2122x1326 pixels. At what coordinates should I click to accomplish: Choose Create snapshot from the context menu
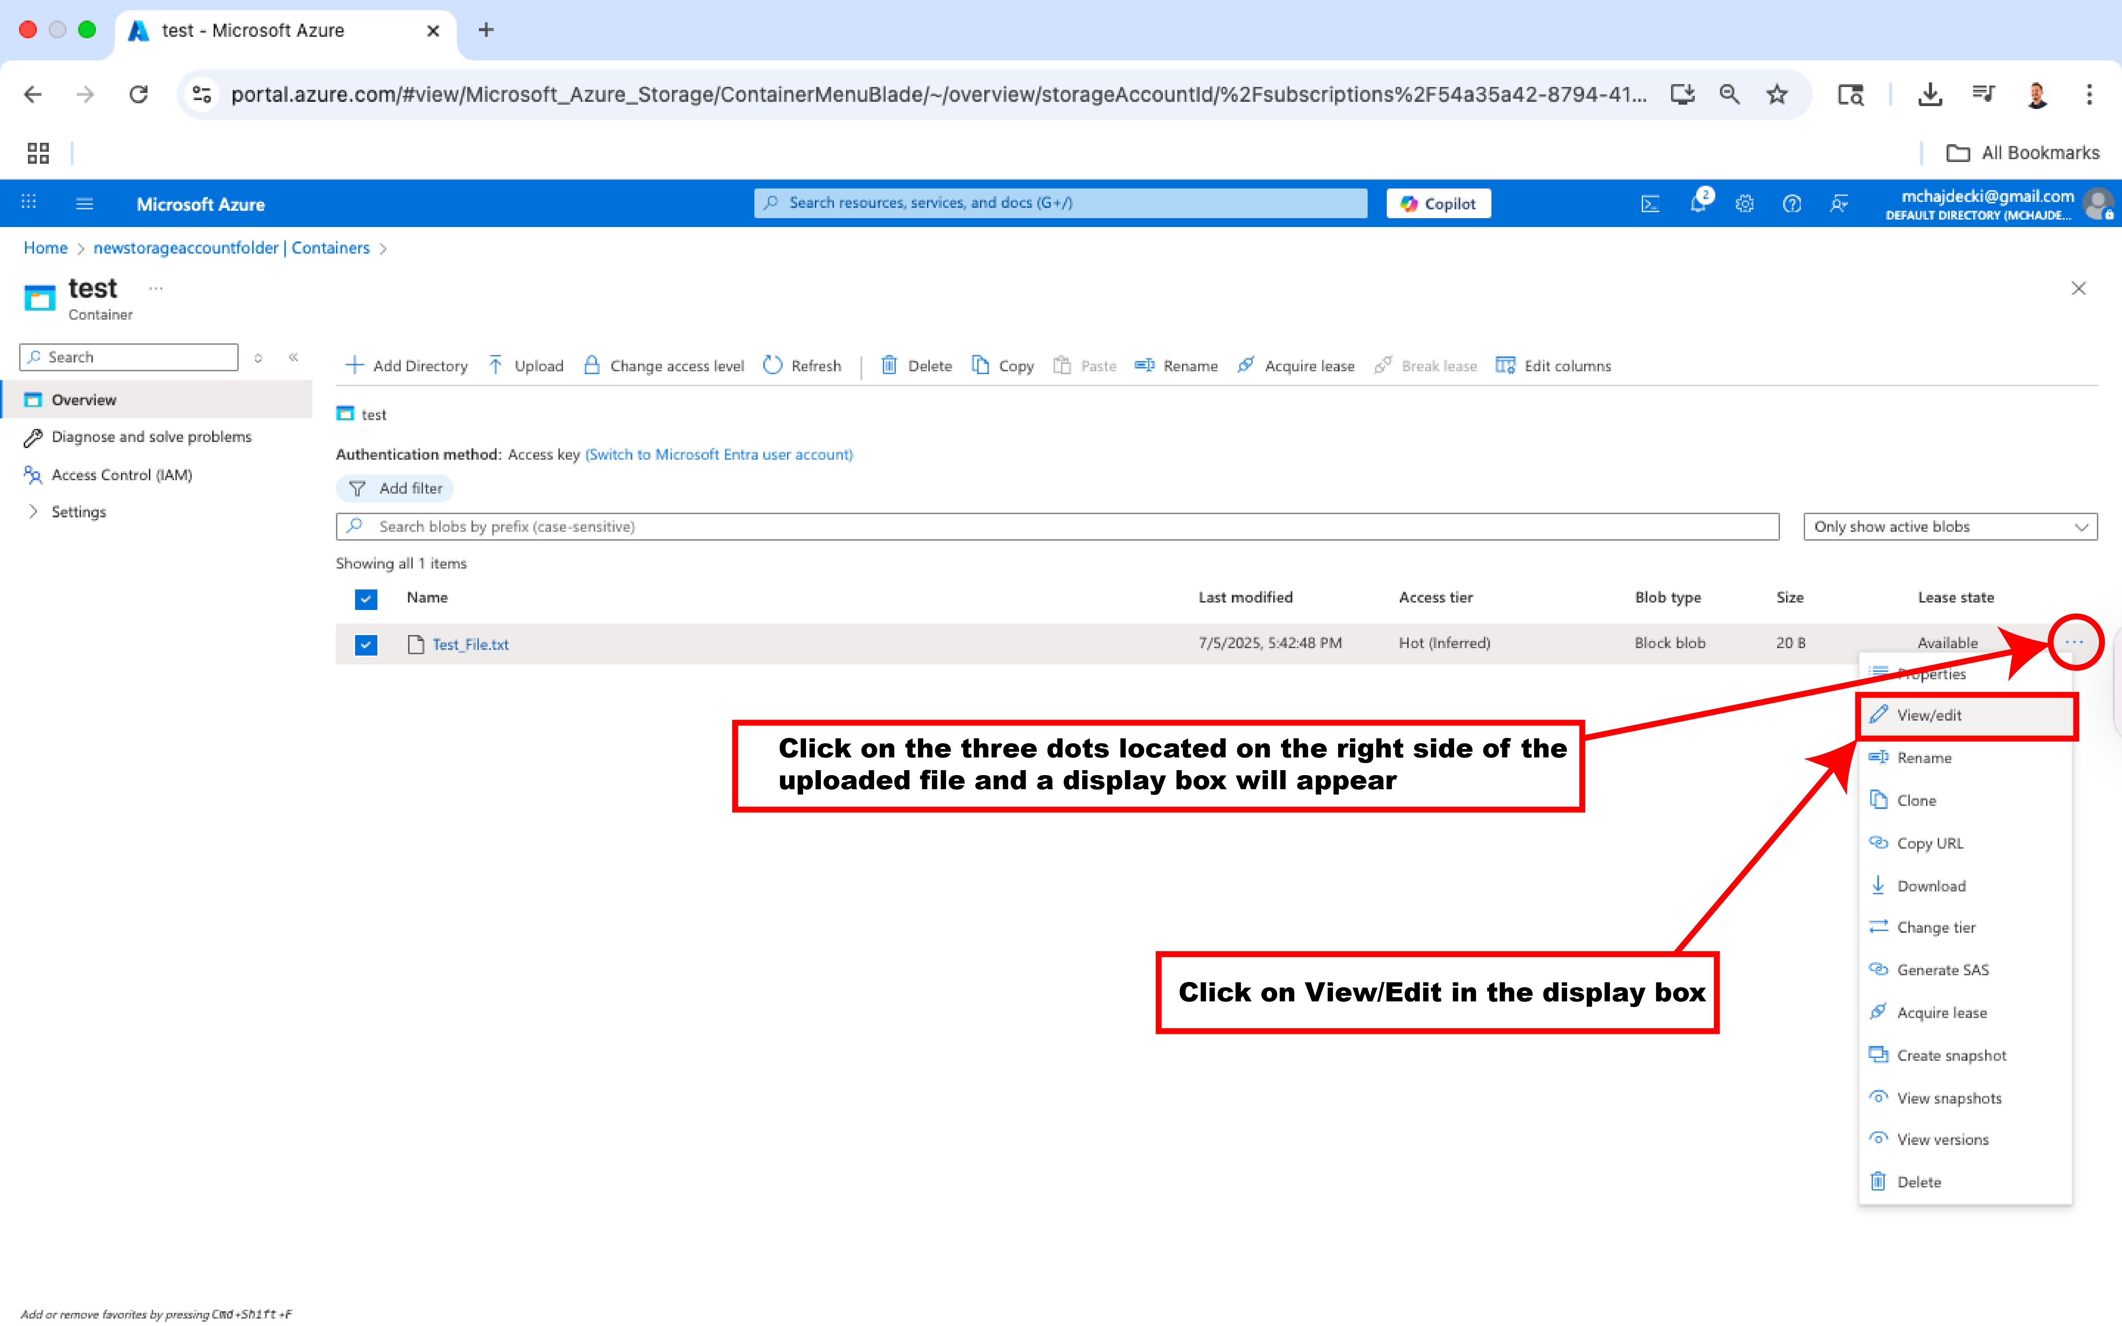coord(1966,1056)
